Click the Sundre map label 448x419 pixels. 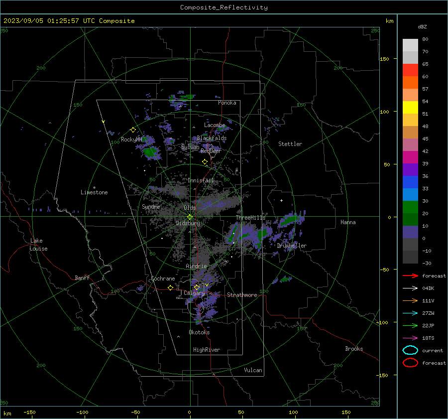point(151,206)
